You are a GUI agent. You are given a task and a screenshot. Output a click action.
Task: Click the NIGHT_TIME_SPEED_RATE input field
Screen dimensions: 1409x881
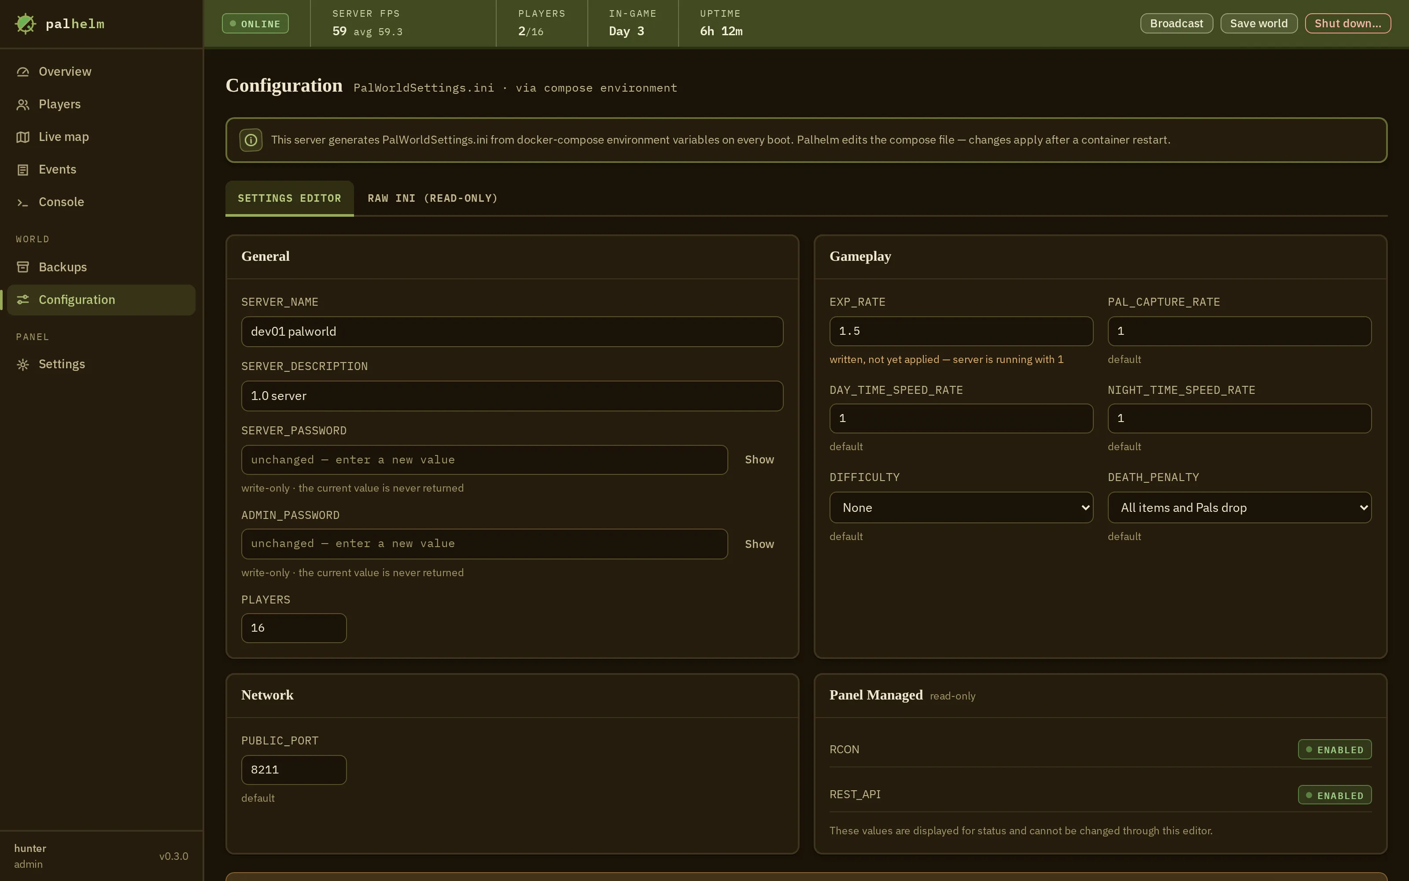[x=1239, y=418]
